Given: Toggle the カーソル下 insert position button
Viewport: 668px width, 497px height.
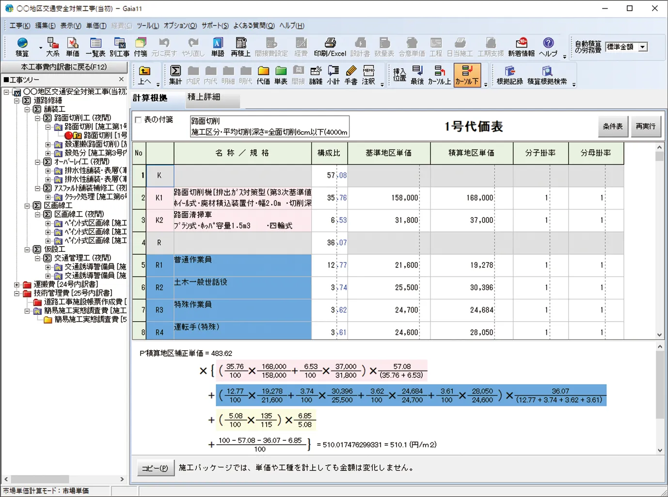Looking at the screenshot, I should click(467, 75).
